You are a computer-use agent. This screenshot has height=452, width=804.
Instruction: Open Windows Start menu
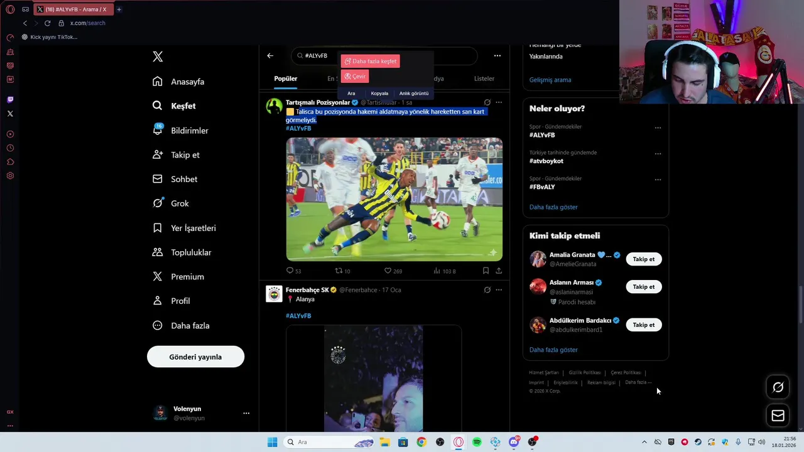[272, 442]
